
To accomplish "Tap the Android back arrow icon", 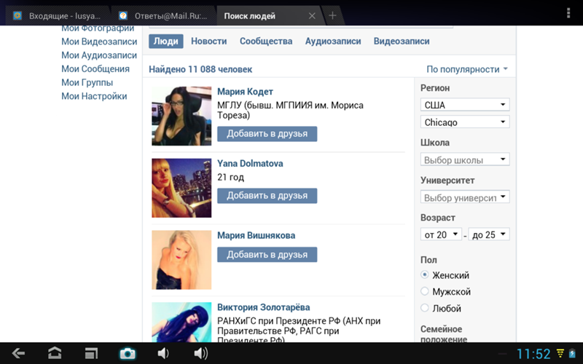I will 18,354.
